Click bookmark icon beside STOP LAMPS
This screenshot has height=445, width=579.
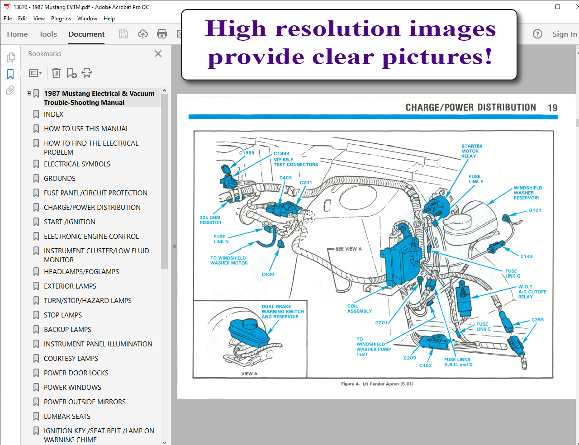click(36, 315)
